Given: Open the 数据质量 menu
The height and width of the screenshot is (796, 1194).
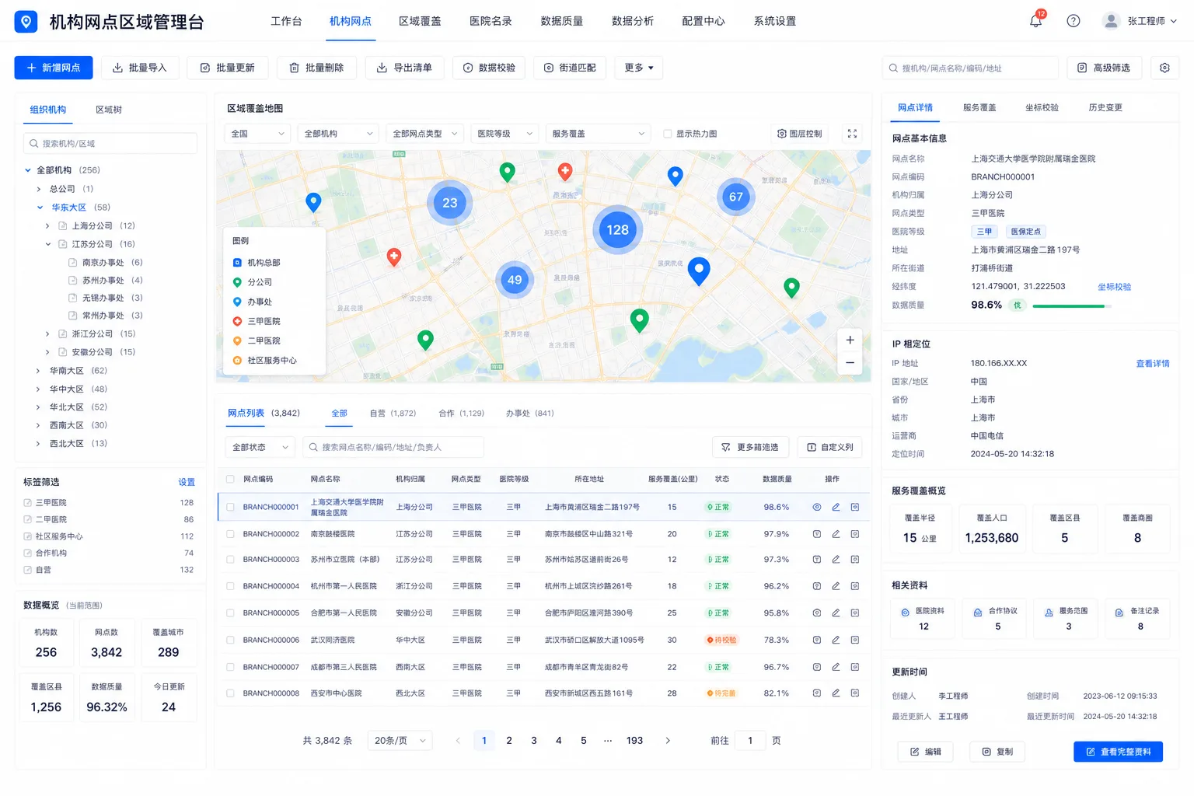Looking at the screenshot, I should pyautogui.click(x=561, y=21).
